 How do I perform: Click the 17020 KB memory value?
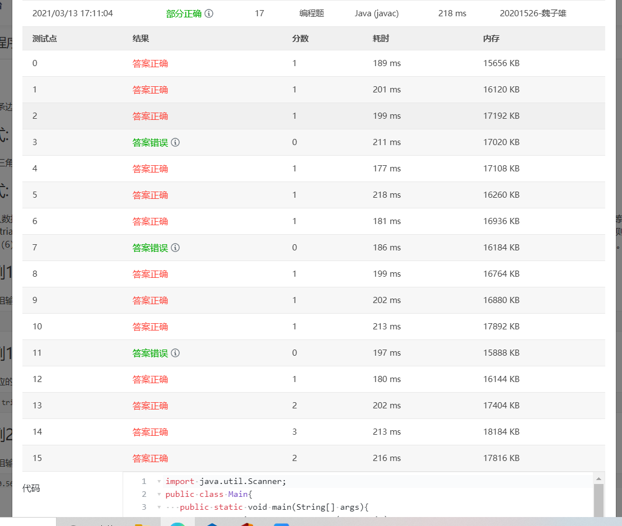501,142
